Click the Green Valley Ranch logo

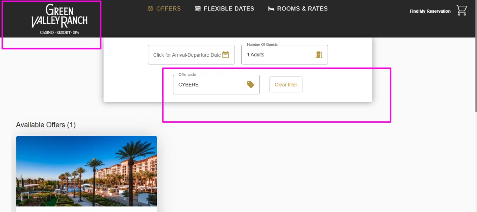point(59,19)
